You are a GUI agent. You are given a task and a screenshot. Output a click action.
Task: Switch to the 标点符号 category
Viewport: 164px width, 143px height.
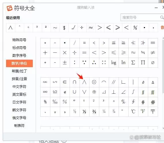19,48
